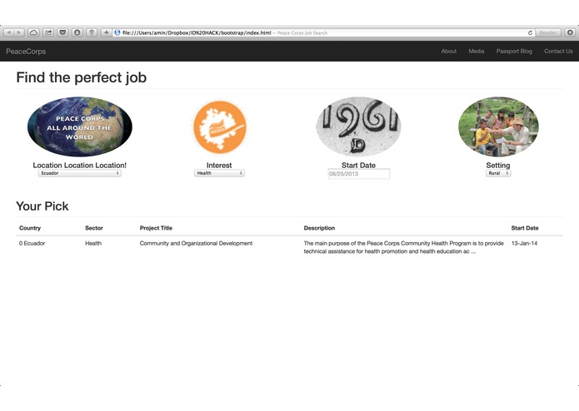
Task: Click the Country column header
Action: [30, 228]
